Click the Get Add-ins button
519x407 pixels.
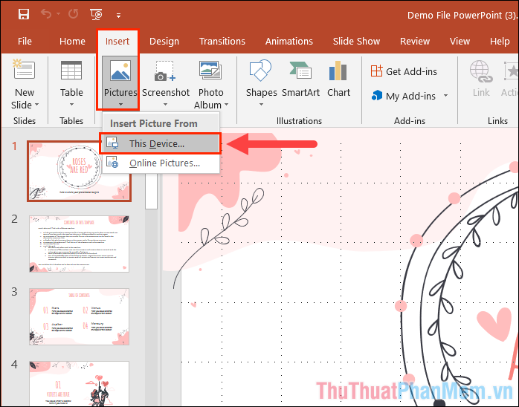(x=404, y=71)
